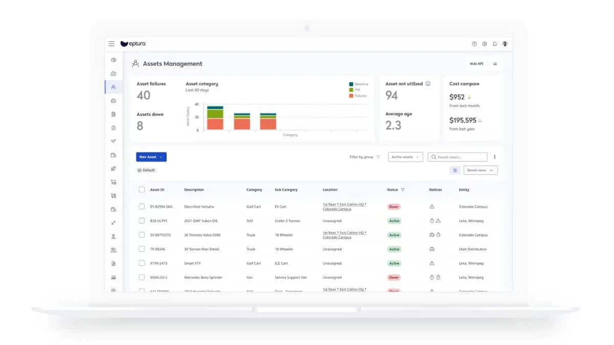
Task: Click info icon next to Asset not utilized
Action: coord(428,84)
